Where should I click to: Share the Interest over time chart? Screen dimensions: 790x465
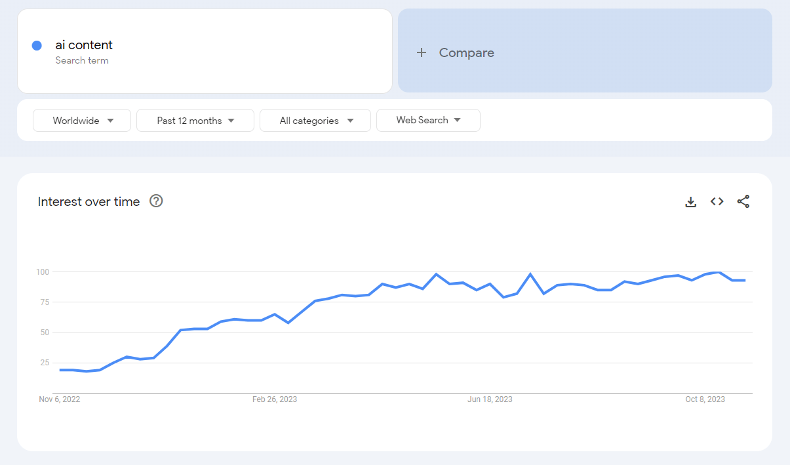743,202
